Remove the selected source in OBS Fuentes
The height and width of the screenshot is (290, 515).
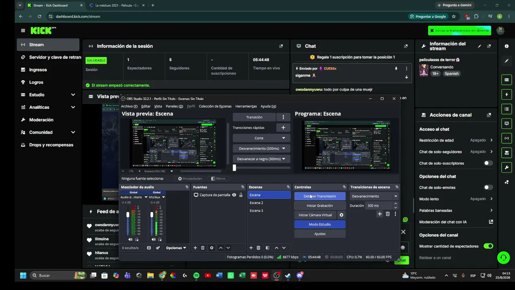pos(203,248)
